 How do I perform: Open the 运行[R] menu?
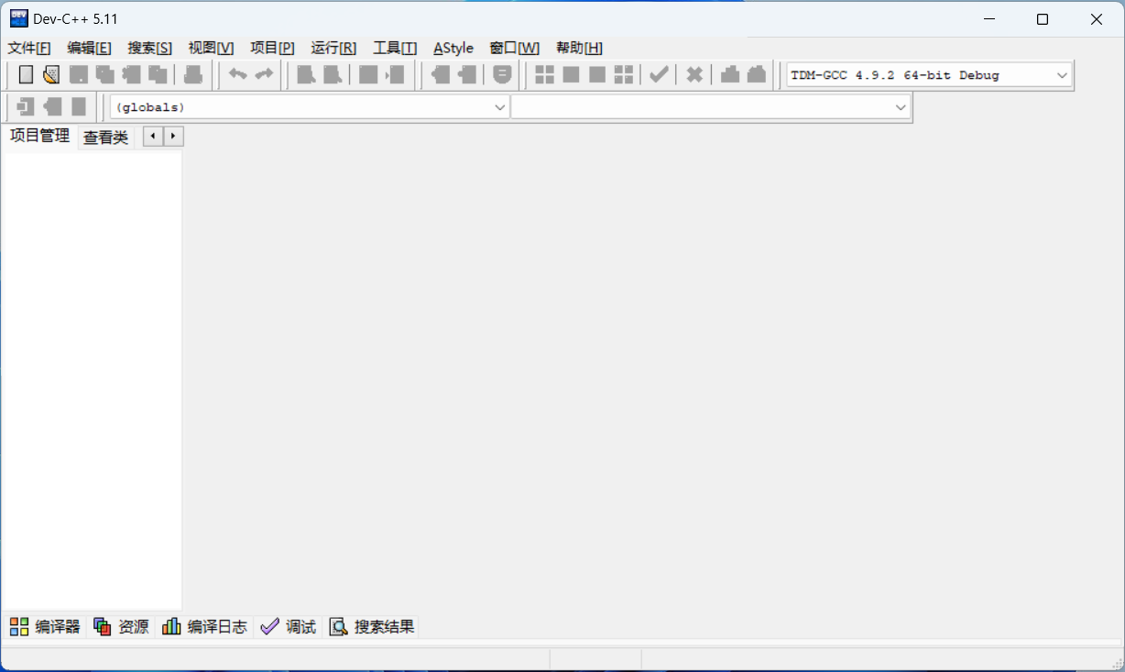(x=333, y=48)
